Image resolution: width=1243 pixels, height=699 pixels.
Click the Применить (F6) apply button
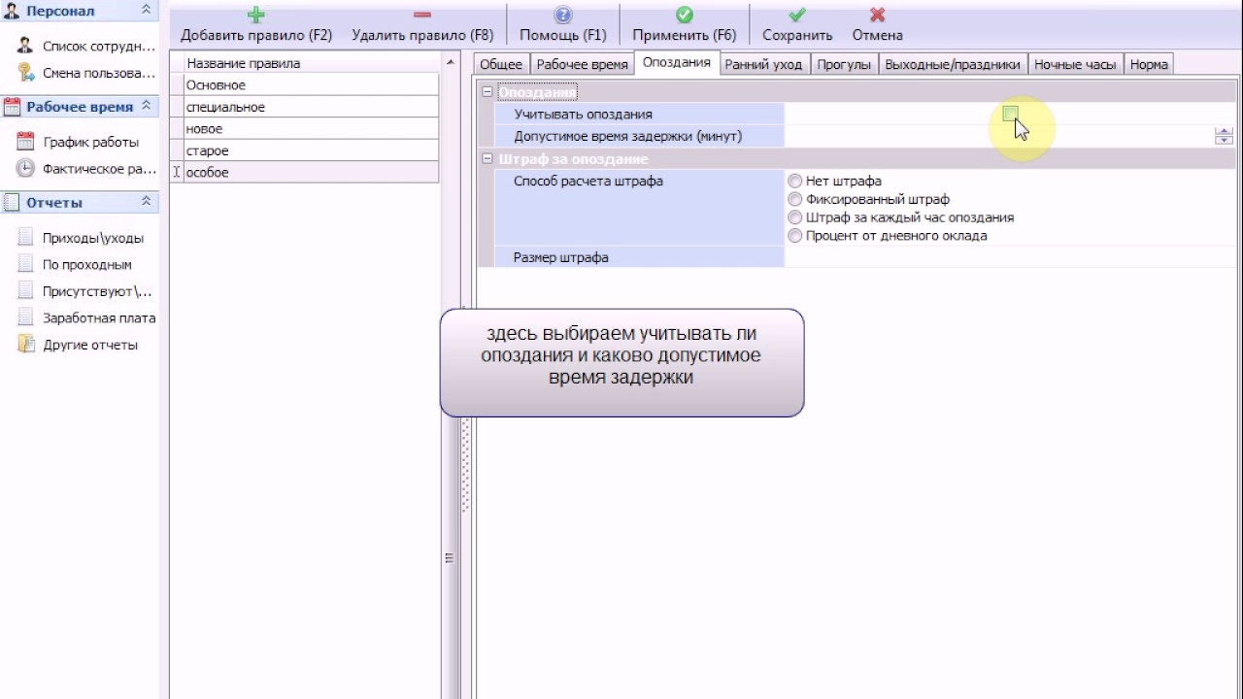click(685, 25)
